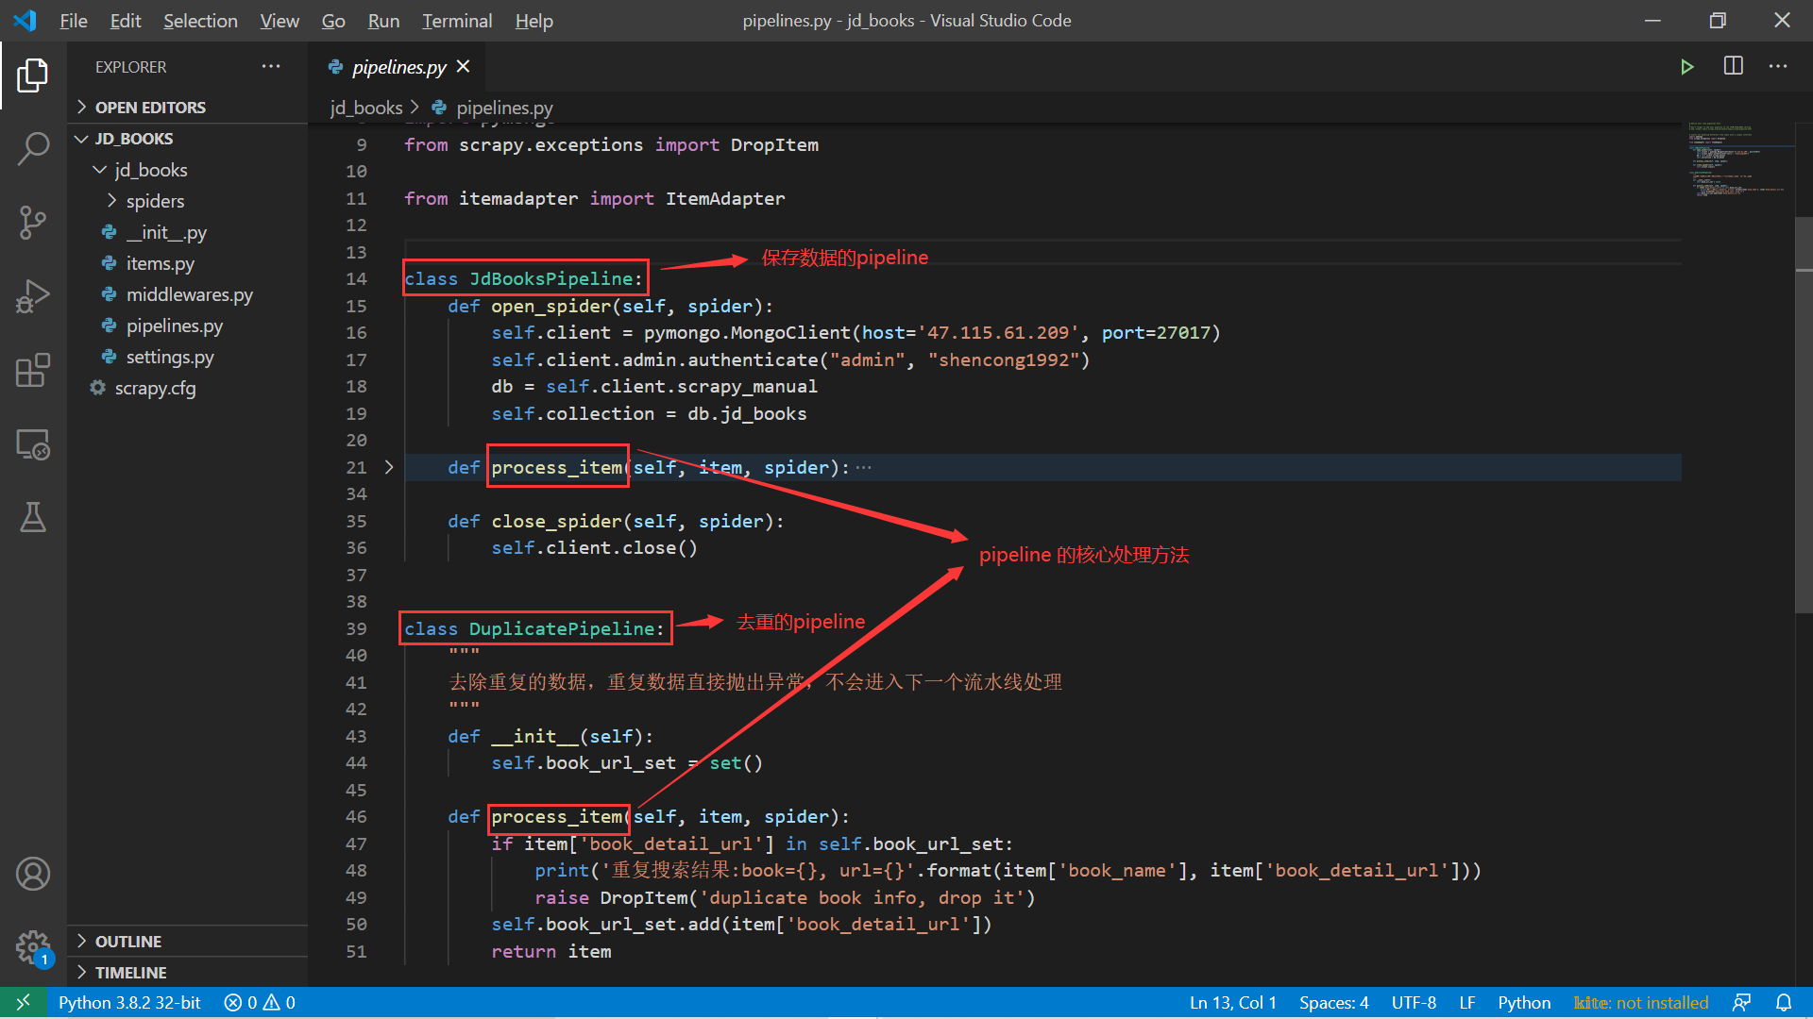Open the Extensions view
1813x1019 pixels.
(33, 370)
